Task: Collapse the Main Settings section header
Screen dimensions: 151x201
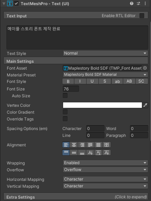Action: point(76,61)
